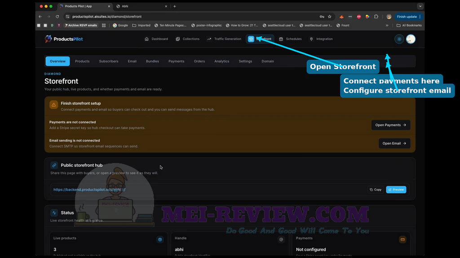The image size is (460, 258).
Task: Copy the storefront hub URL
Action: click(376, 189)
